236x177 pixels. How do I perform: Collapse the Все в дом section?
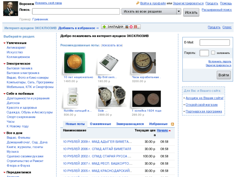click(x=5, y=133)
